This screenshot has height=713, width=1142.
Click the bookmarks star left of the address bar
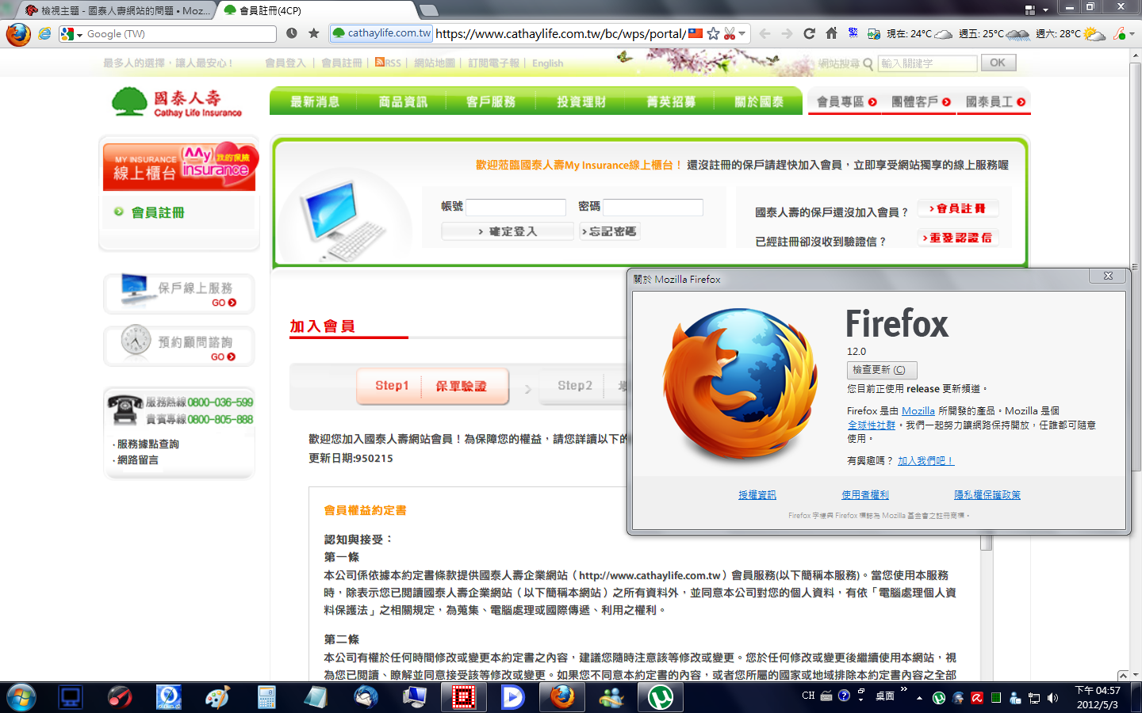point(314,33)
